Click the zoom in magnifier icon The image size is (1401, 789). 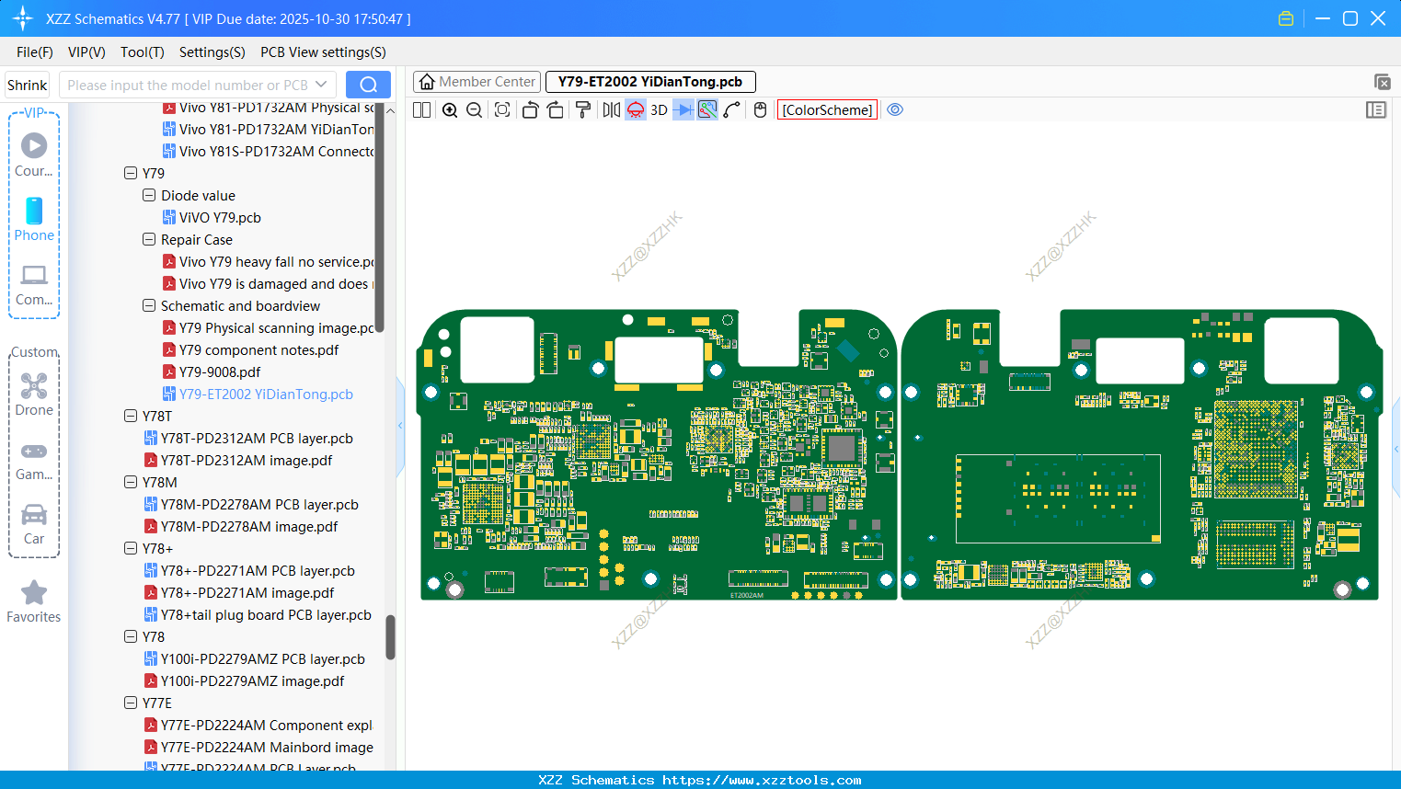pyautogui.click(x=450, y=110)
